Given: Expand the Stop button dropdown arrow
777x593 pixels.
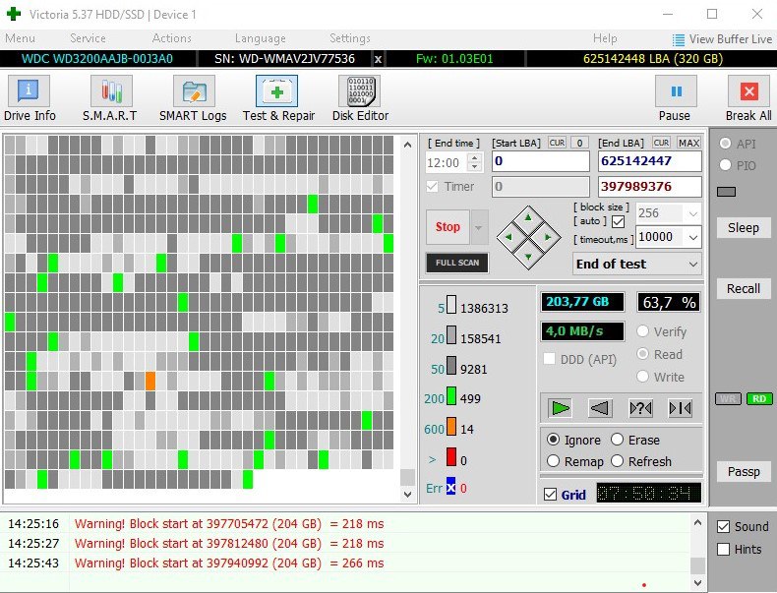Looking at the screenshot, I should coord(479,227).
